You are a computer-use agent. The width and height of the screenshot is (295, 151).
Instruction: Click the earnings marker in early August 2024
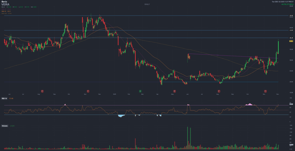(42, 91)
